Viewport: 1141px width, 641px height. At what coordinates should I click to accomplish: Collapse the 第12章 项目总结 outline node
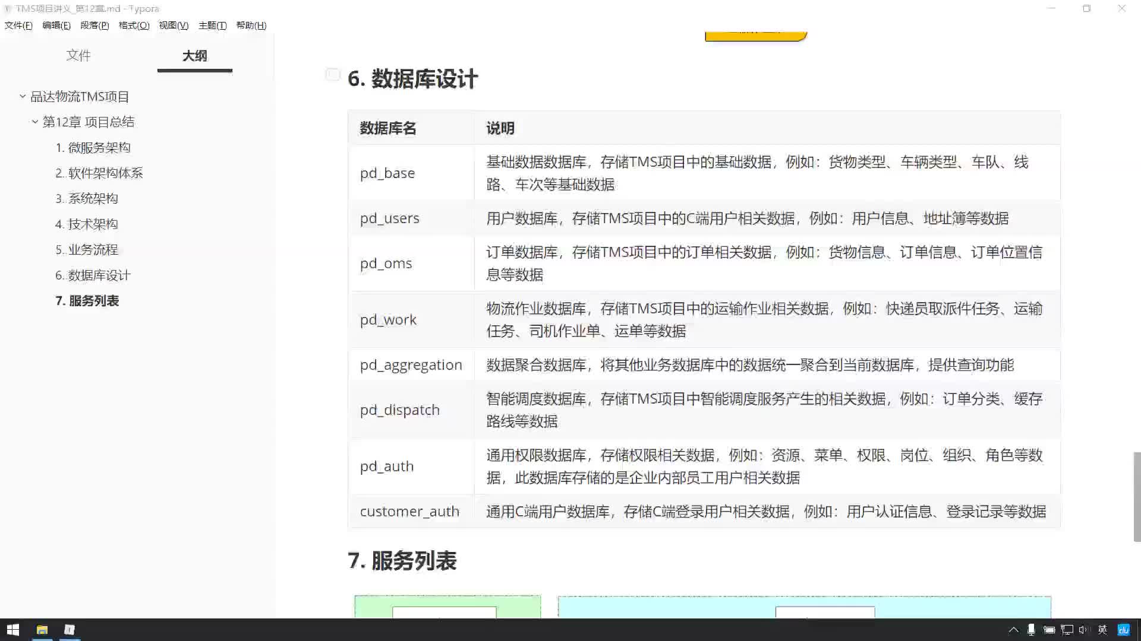pos(34,122)
